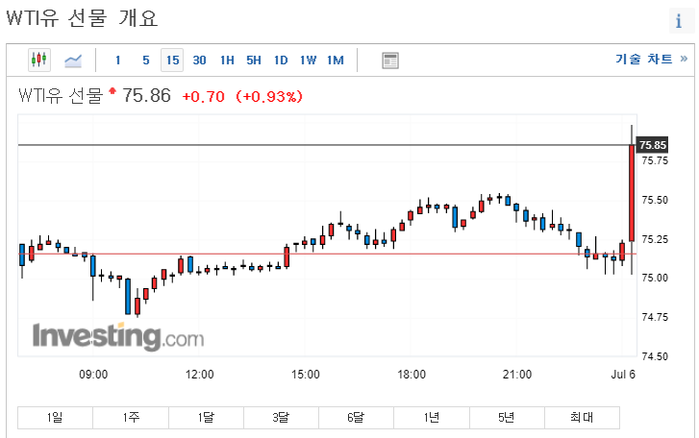
Task: Click the WTI유 선물 label beside the price
Action: pyautogui.click(x=61, y=96)
